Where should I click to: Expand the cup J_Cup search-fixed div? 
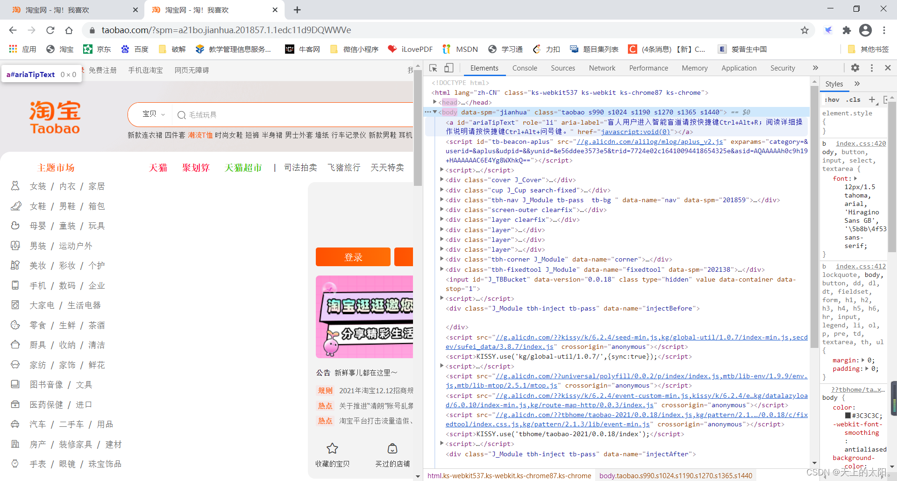(x=441, y=190)
